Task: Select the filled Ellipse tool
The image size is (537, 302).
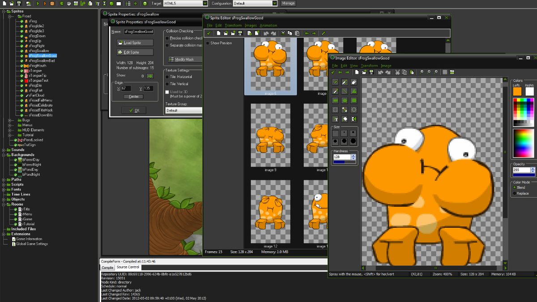Action: pos(344,101)
